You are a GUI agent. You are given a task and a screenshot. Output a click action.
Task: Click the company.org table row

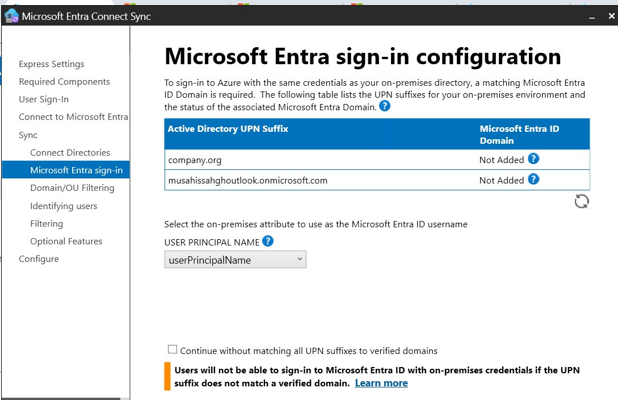point(318,160)
